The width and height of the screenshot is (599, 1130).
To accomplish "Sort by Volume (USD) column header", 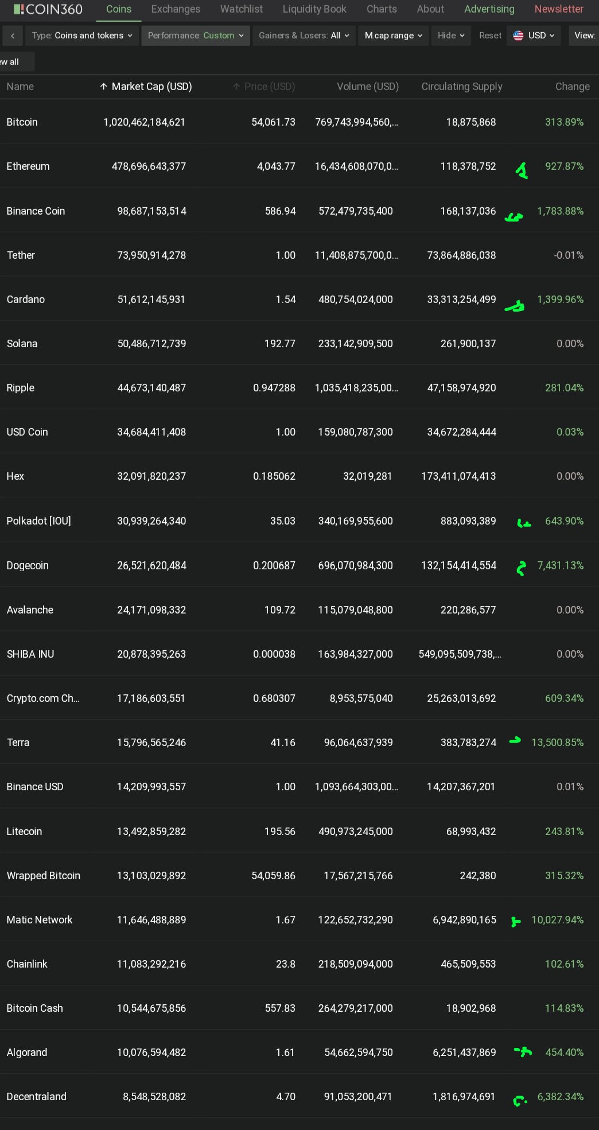I will [368, 87].
